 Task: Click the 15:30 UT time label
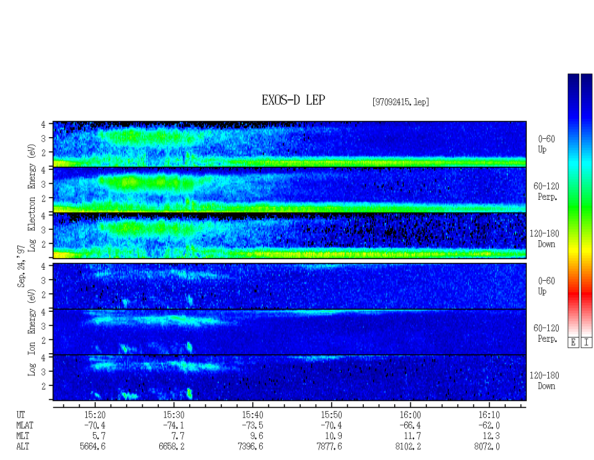click(173, 415)
